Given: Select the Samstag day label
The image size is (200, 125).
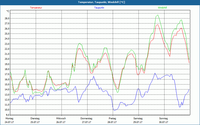Looking at the screenshot, I should (138, 118).
